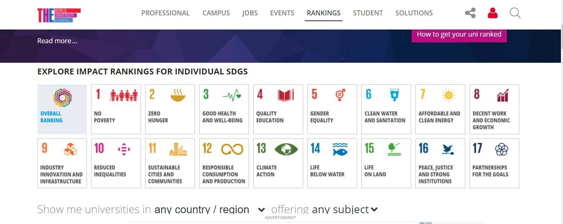Open the Rankings menu item
The height and width of the screenshot is (224, 563).
click(323, 13)
